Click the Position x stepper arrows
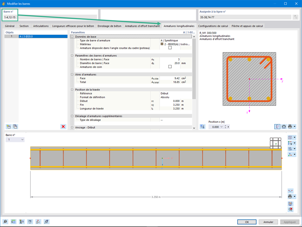The height and width of the screenshot is (227, 302). [x=225, y=127]
